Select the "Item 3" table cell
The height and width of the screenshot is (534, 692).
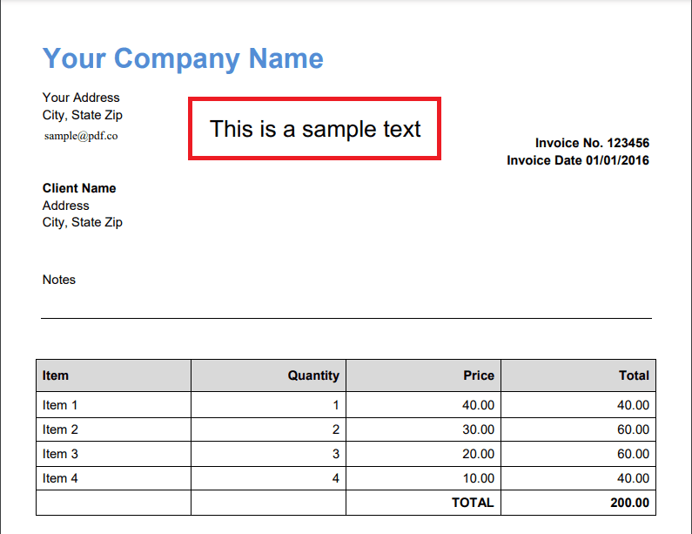[x=60, y=454]
